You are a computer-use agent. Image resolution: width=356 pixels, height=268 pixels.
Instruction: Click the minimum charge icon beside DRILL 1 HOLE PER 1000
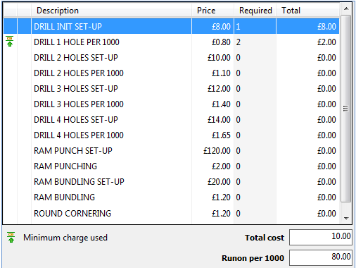10,42
